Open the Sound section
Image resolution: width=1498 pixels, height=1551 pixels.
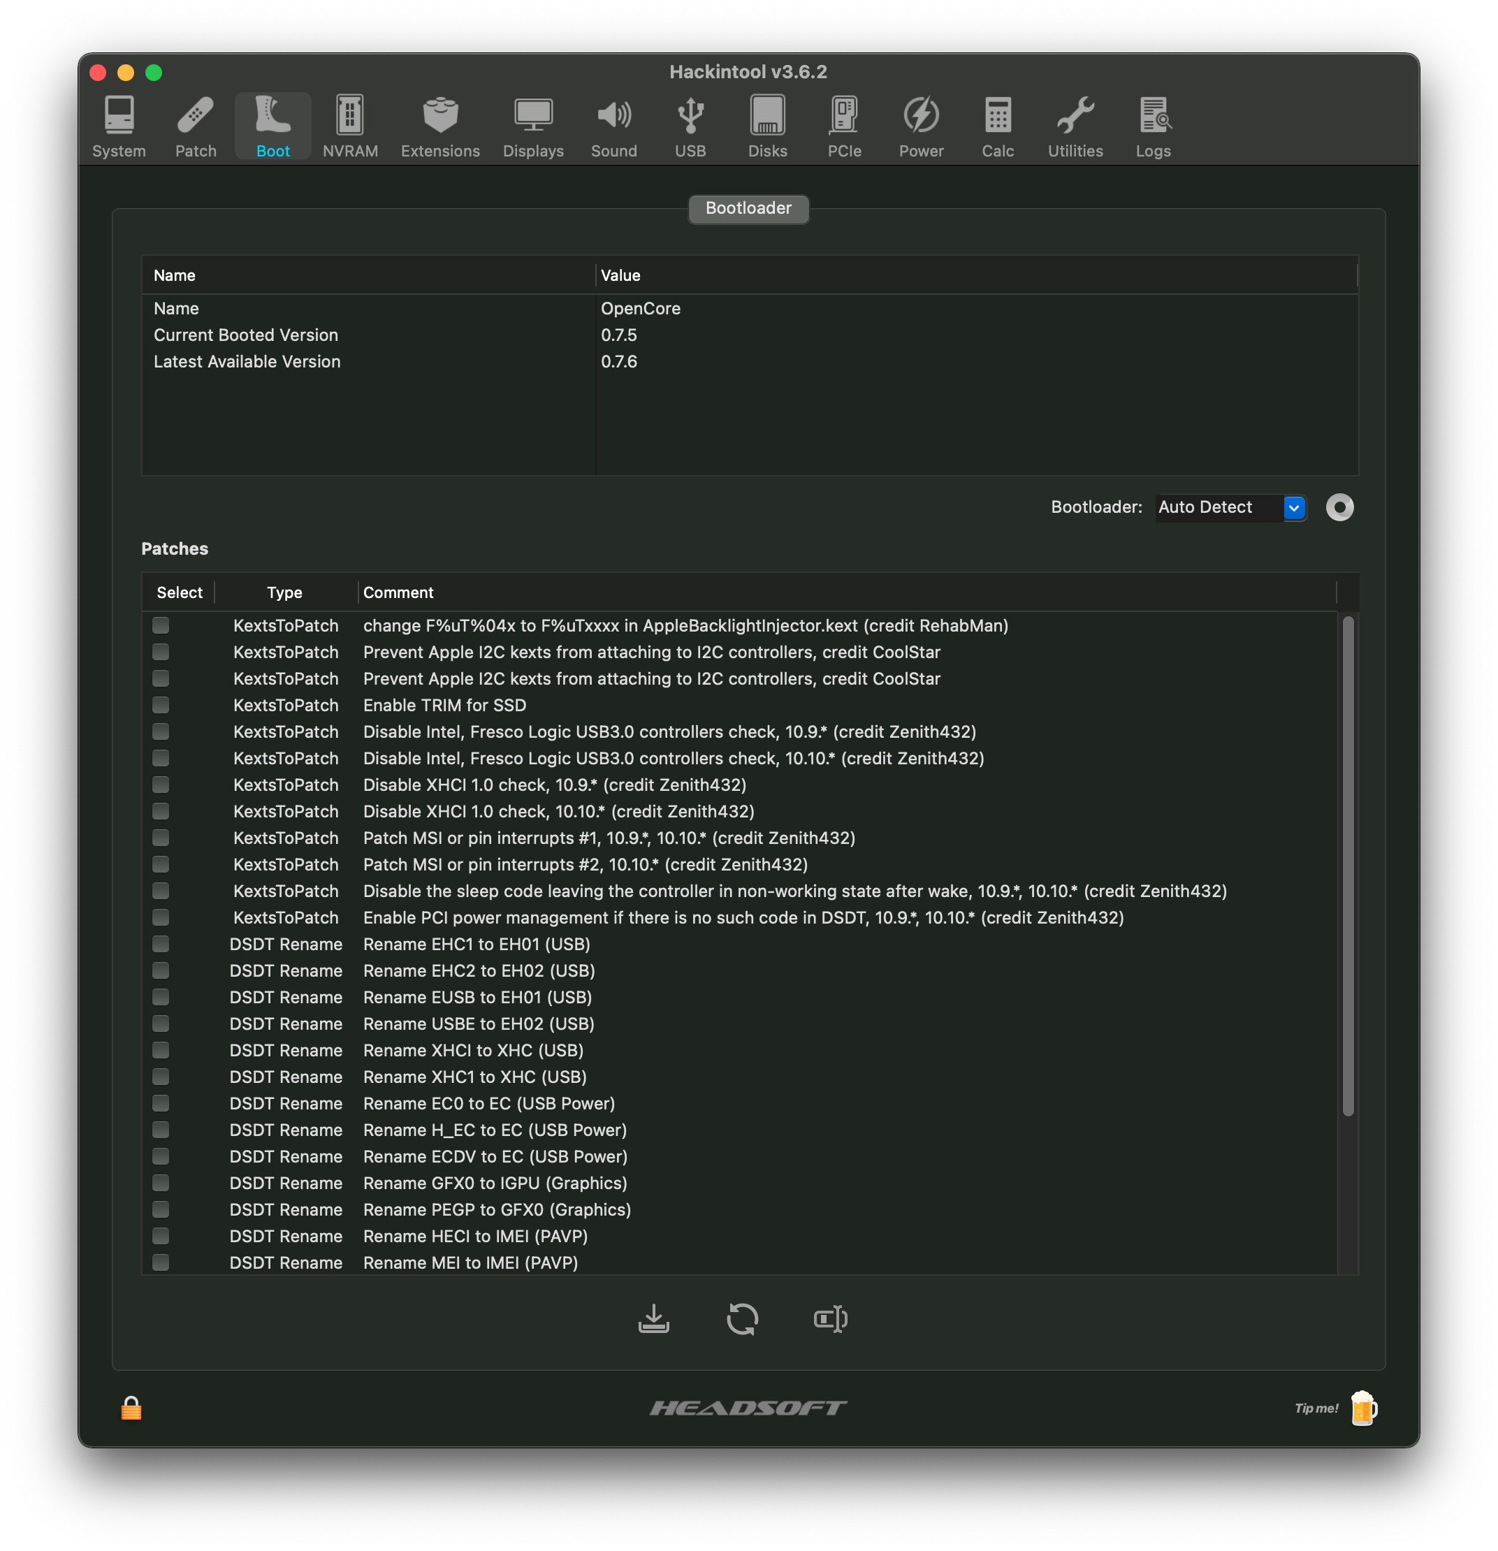click(613, 126)
